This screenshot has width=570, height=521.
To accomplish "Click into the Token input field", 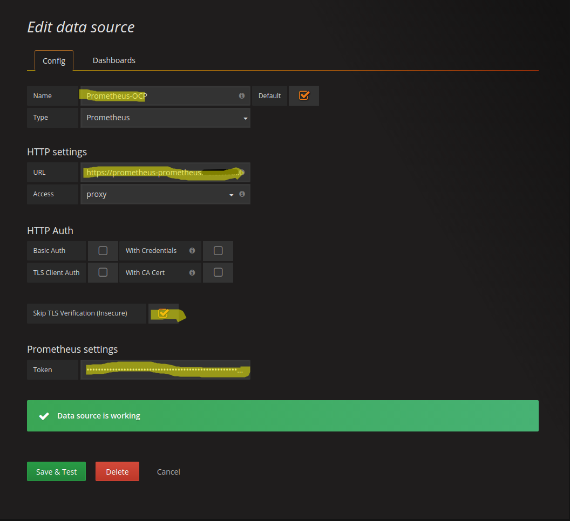I will pyautogui.click(x=165, y=370).
